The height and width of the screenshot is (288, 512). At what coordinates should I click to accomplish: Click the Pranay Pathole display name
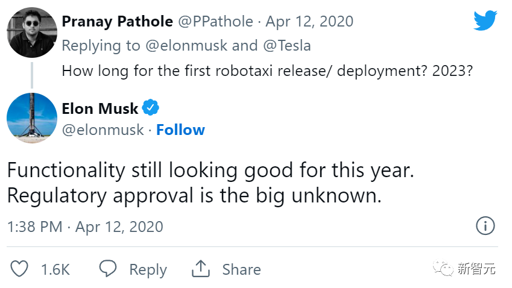116,22
